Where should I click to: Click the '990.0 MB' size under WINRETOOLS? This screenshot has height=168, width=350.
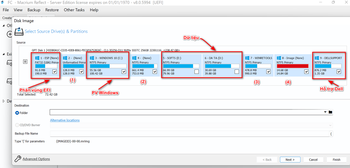tap(251, 73)
